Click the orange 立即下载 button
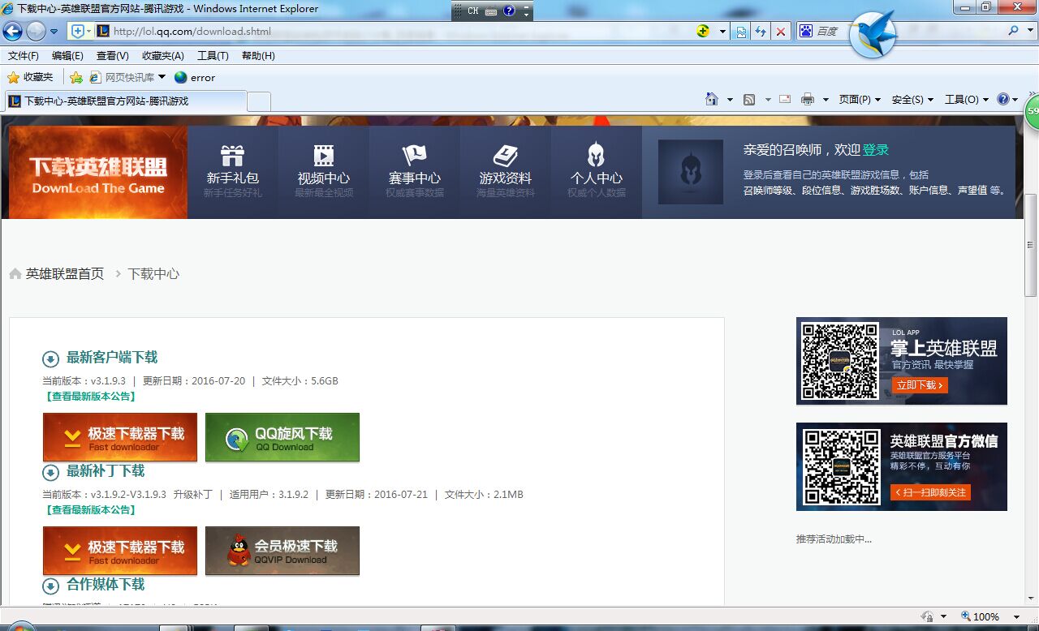Screen dimensions: 1039x631 (920, 385)
